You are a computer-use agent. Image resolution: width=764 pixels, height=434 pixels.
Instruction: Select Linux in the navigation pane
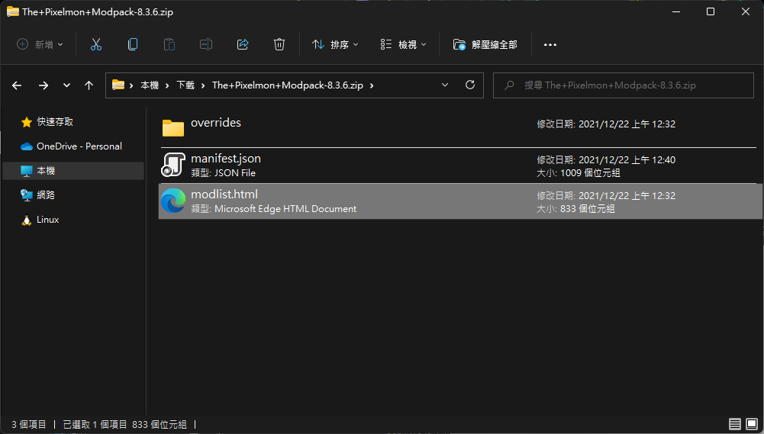click(47, 220)
